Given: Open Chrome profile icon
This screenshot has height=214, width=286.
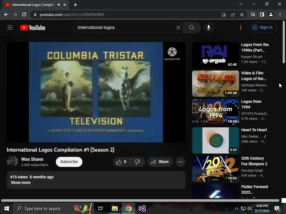Looking at the screenshot, I should (271, 14).
